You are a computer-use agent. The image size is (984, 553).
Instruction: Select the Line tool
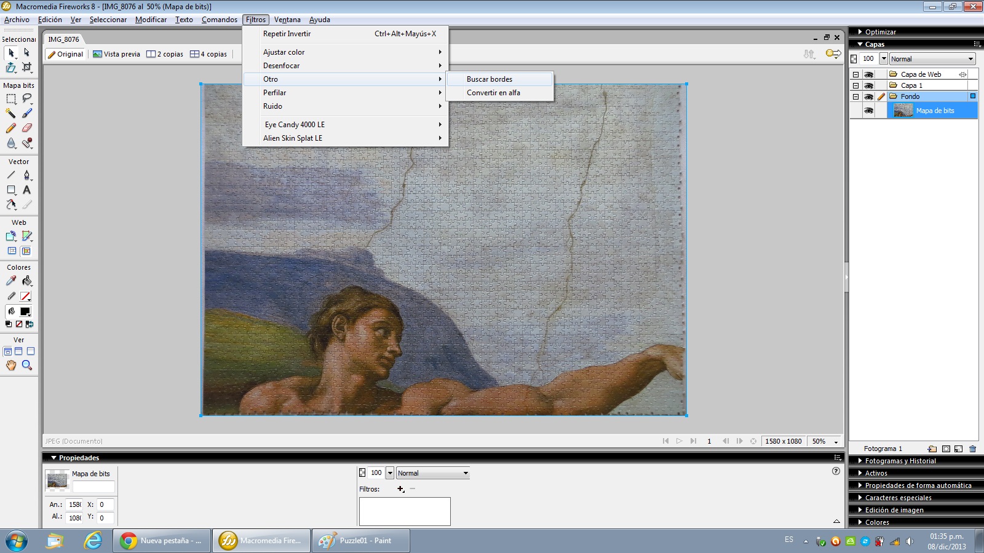click(11, 175)
